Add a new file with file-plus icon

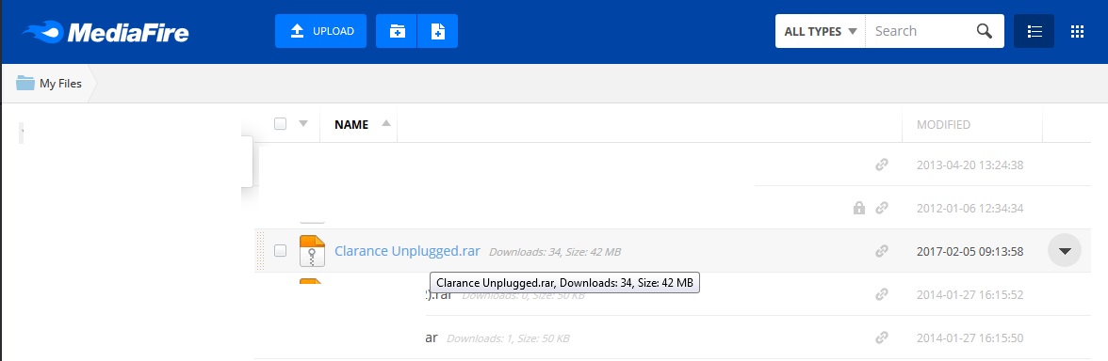pos(438,31)
